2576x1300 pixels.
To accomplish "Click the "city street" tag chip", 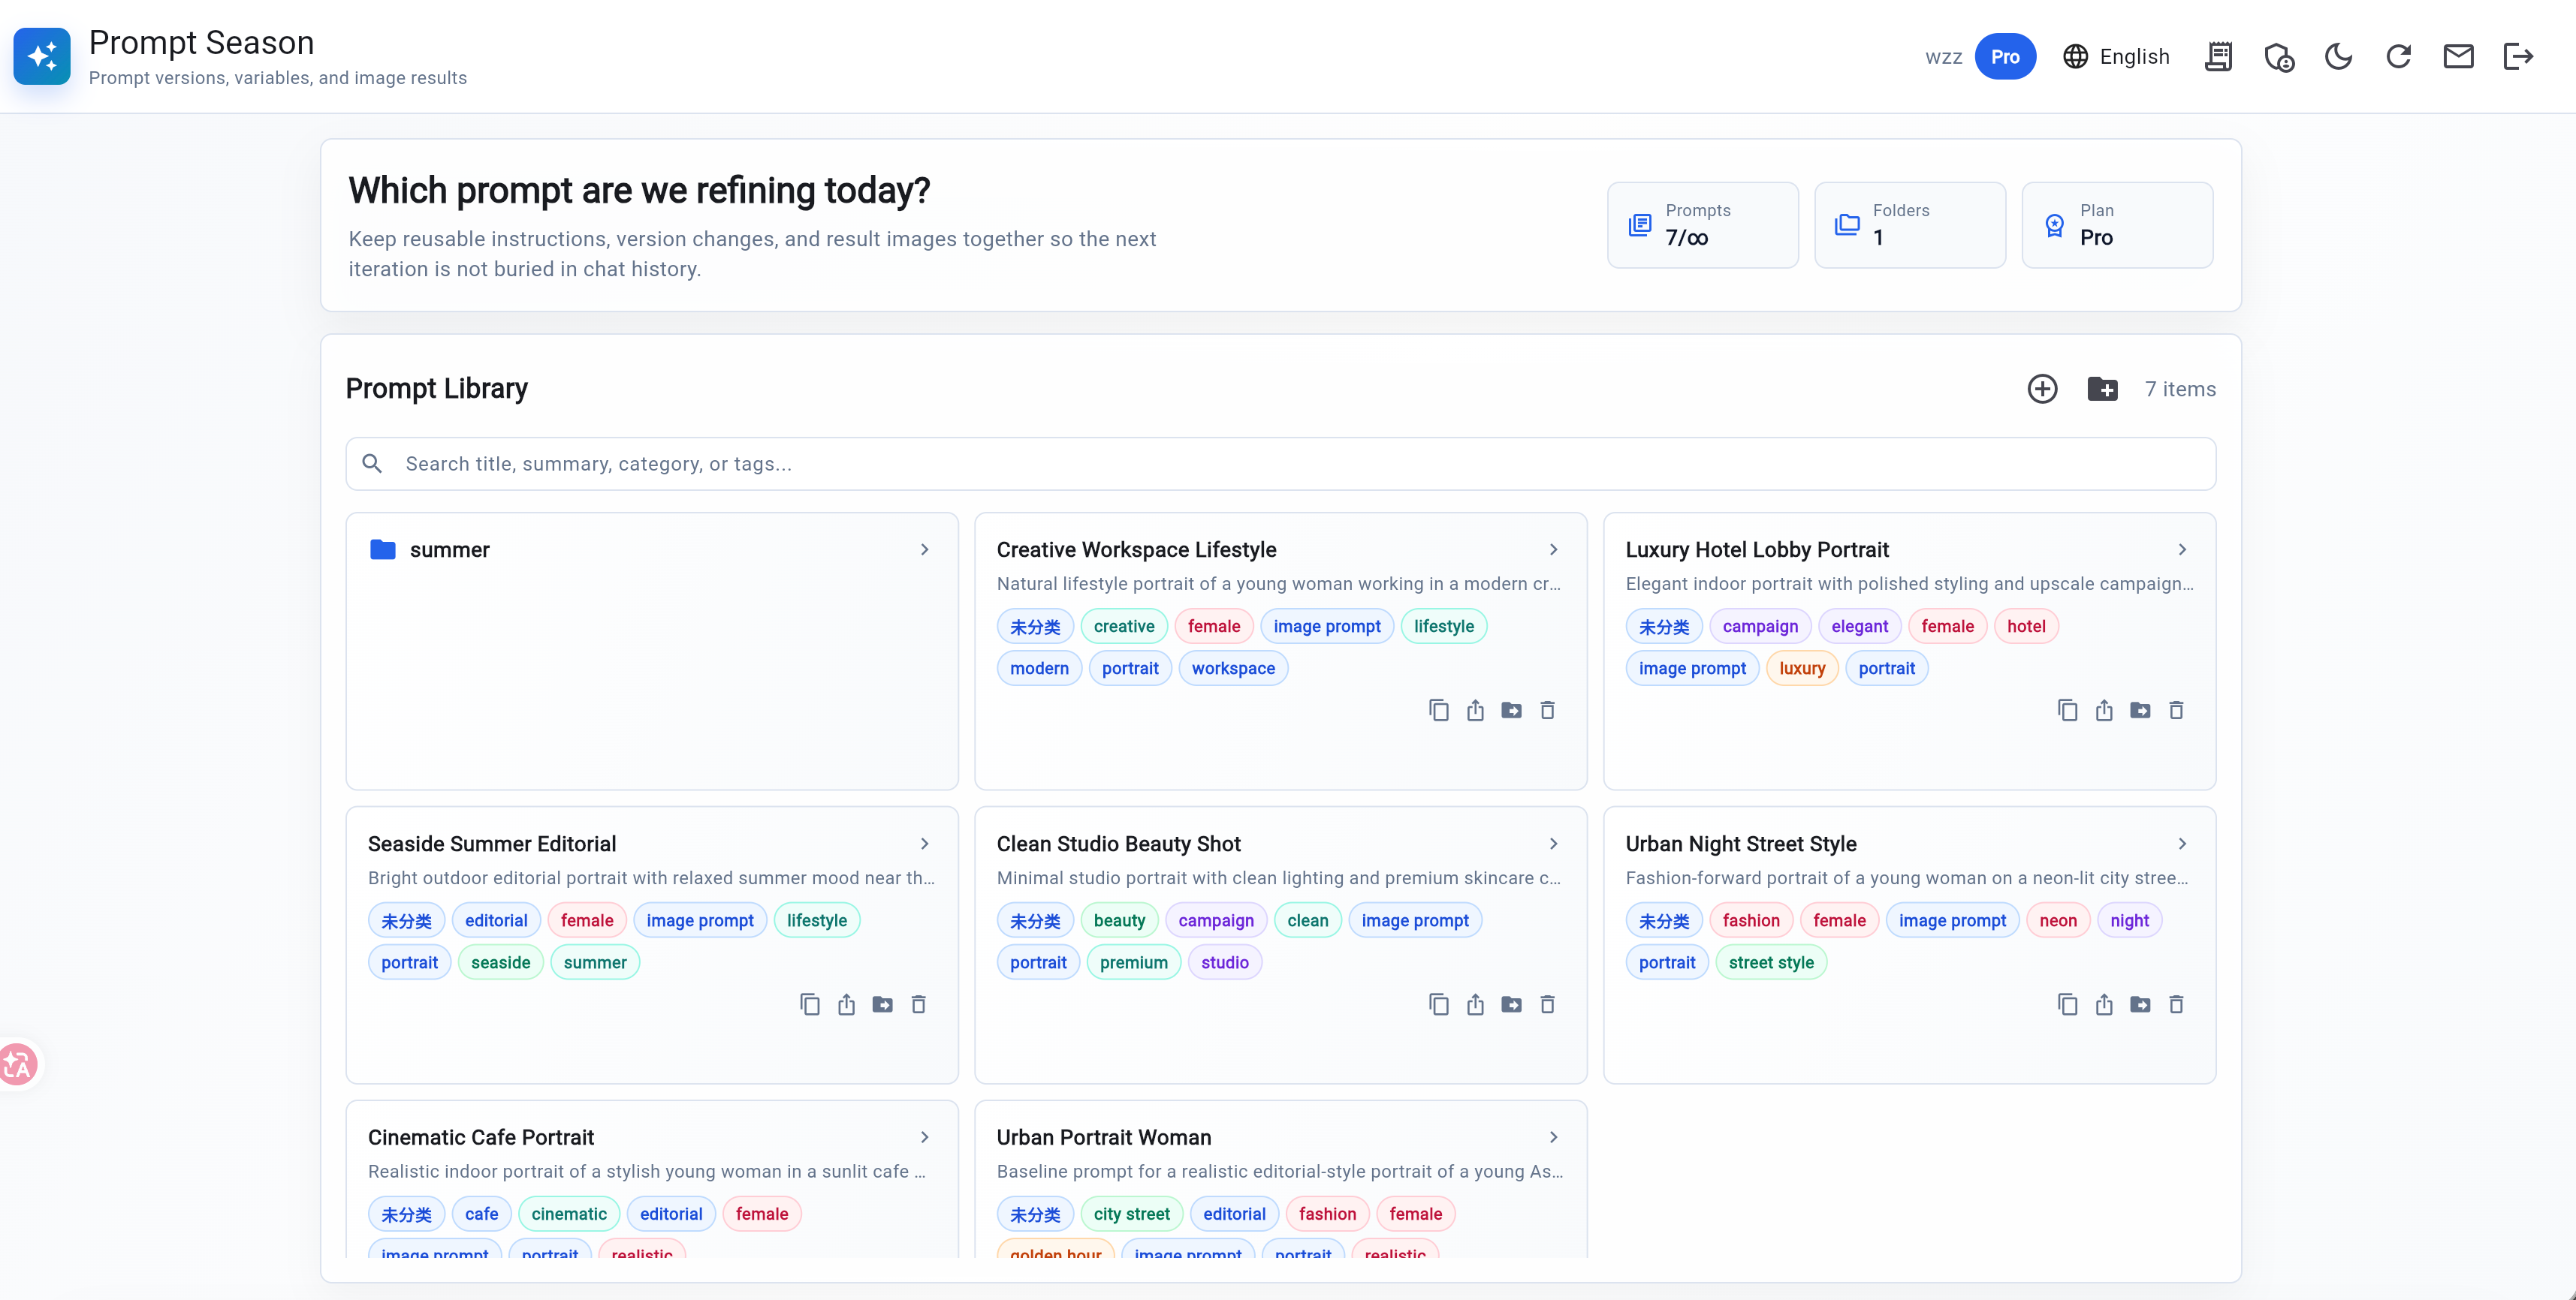I will pyautogui.click(x=1132, y=1214).
